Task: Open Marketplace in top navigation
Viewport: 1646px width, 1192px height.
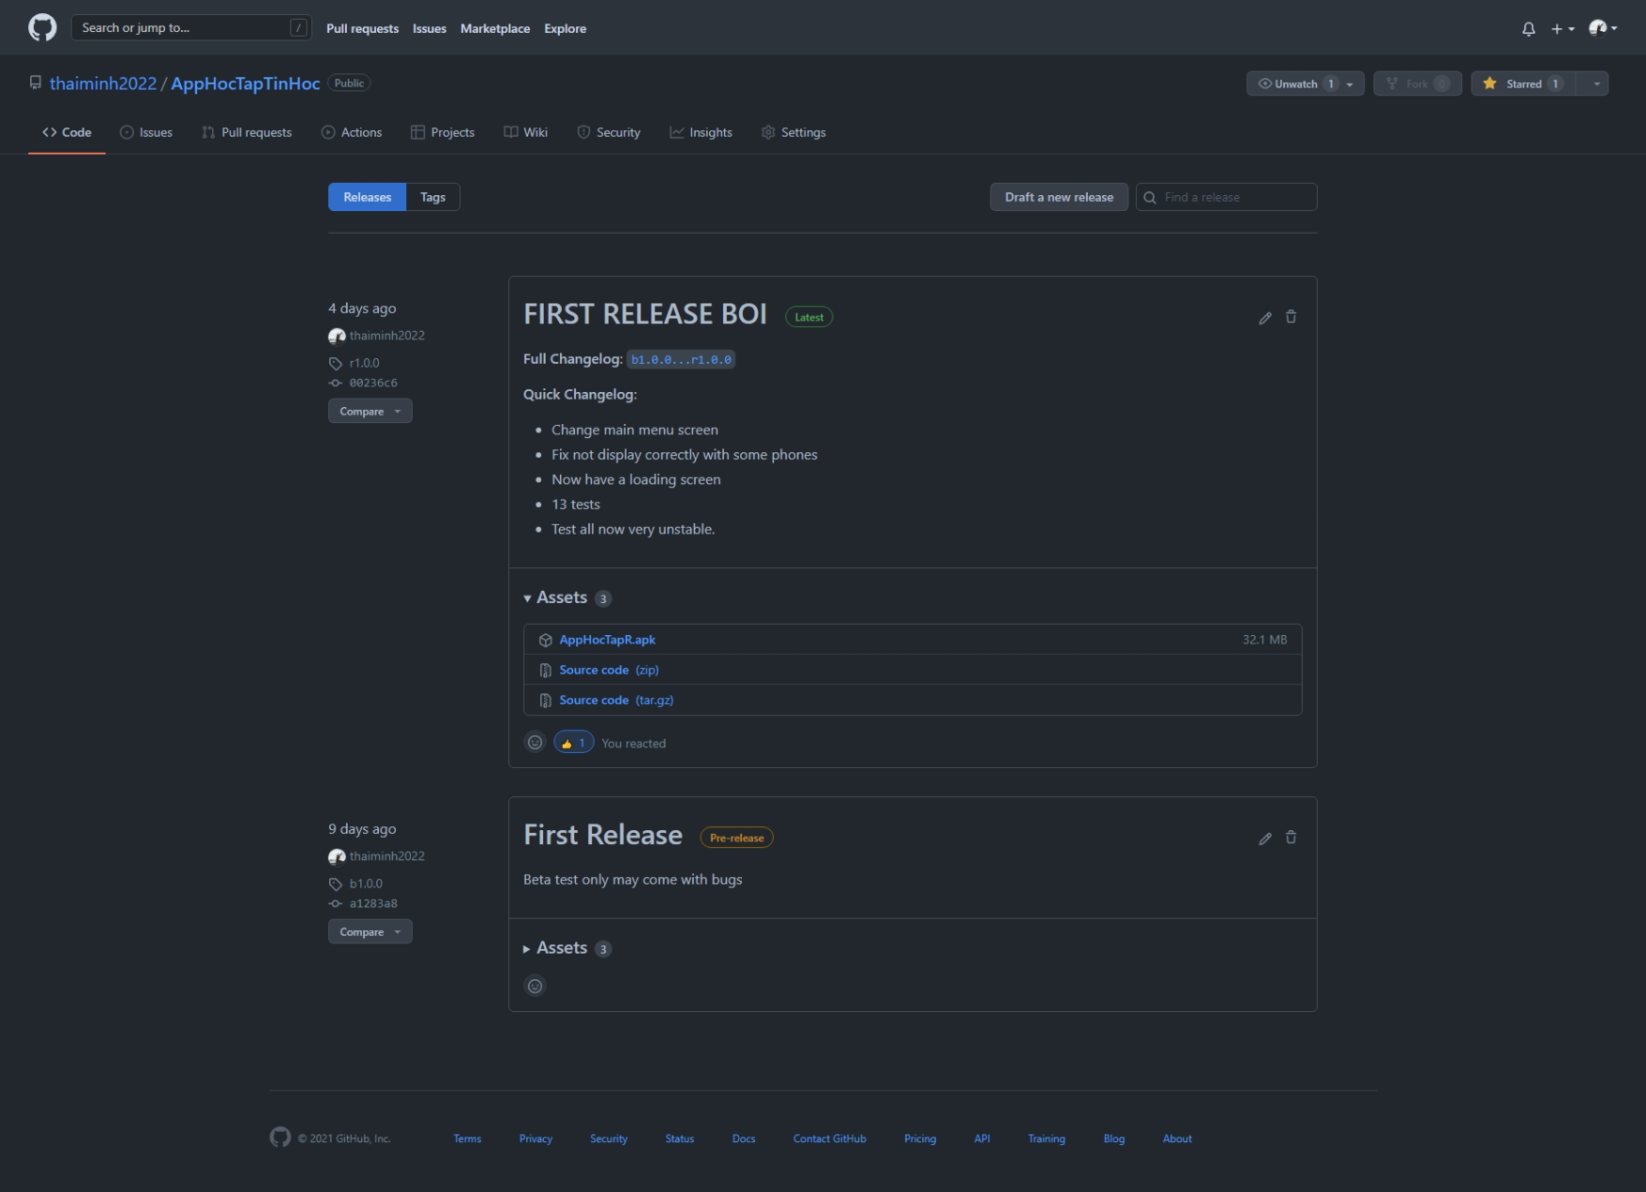Action: 495,28
